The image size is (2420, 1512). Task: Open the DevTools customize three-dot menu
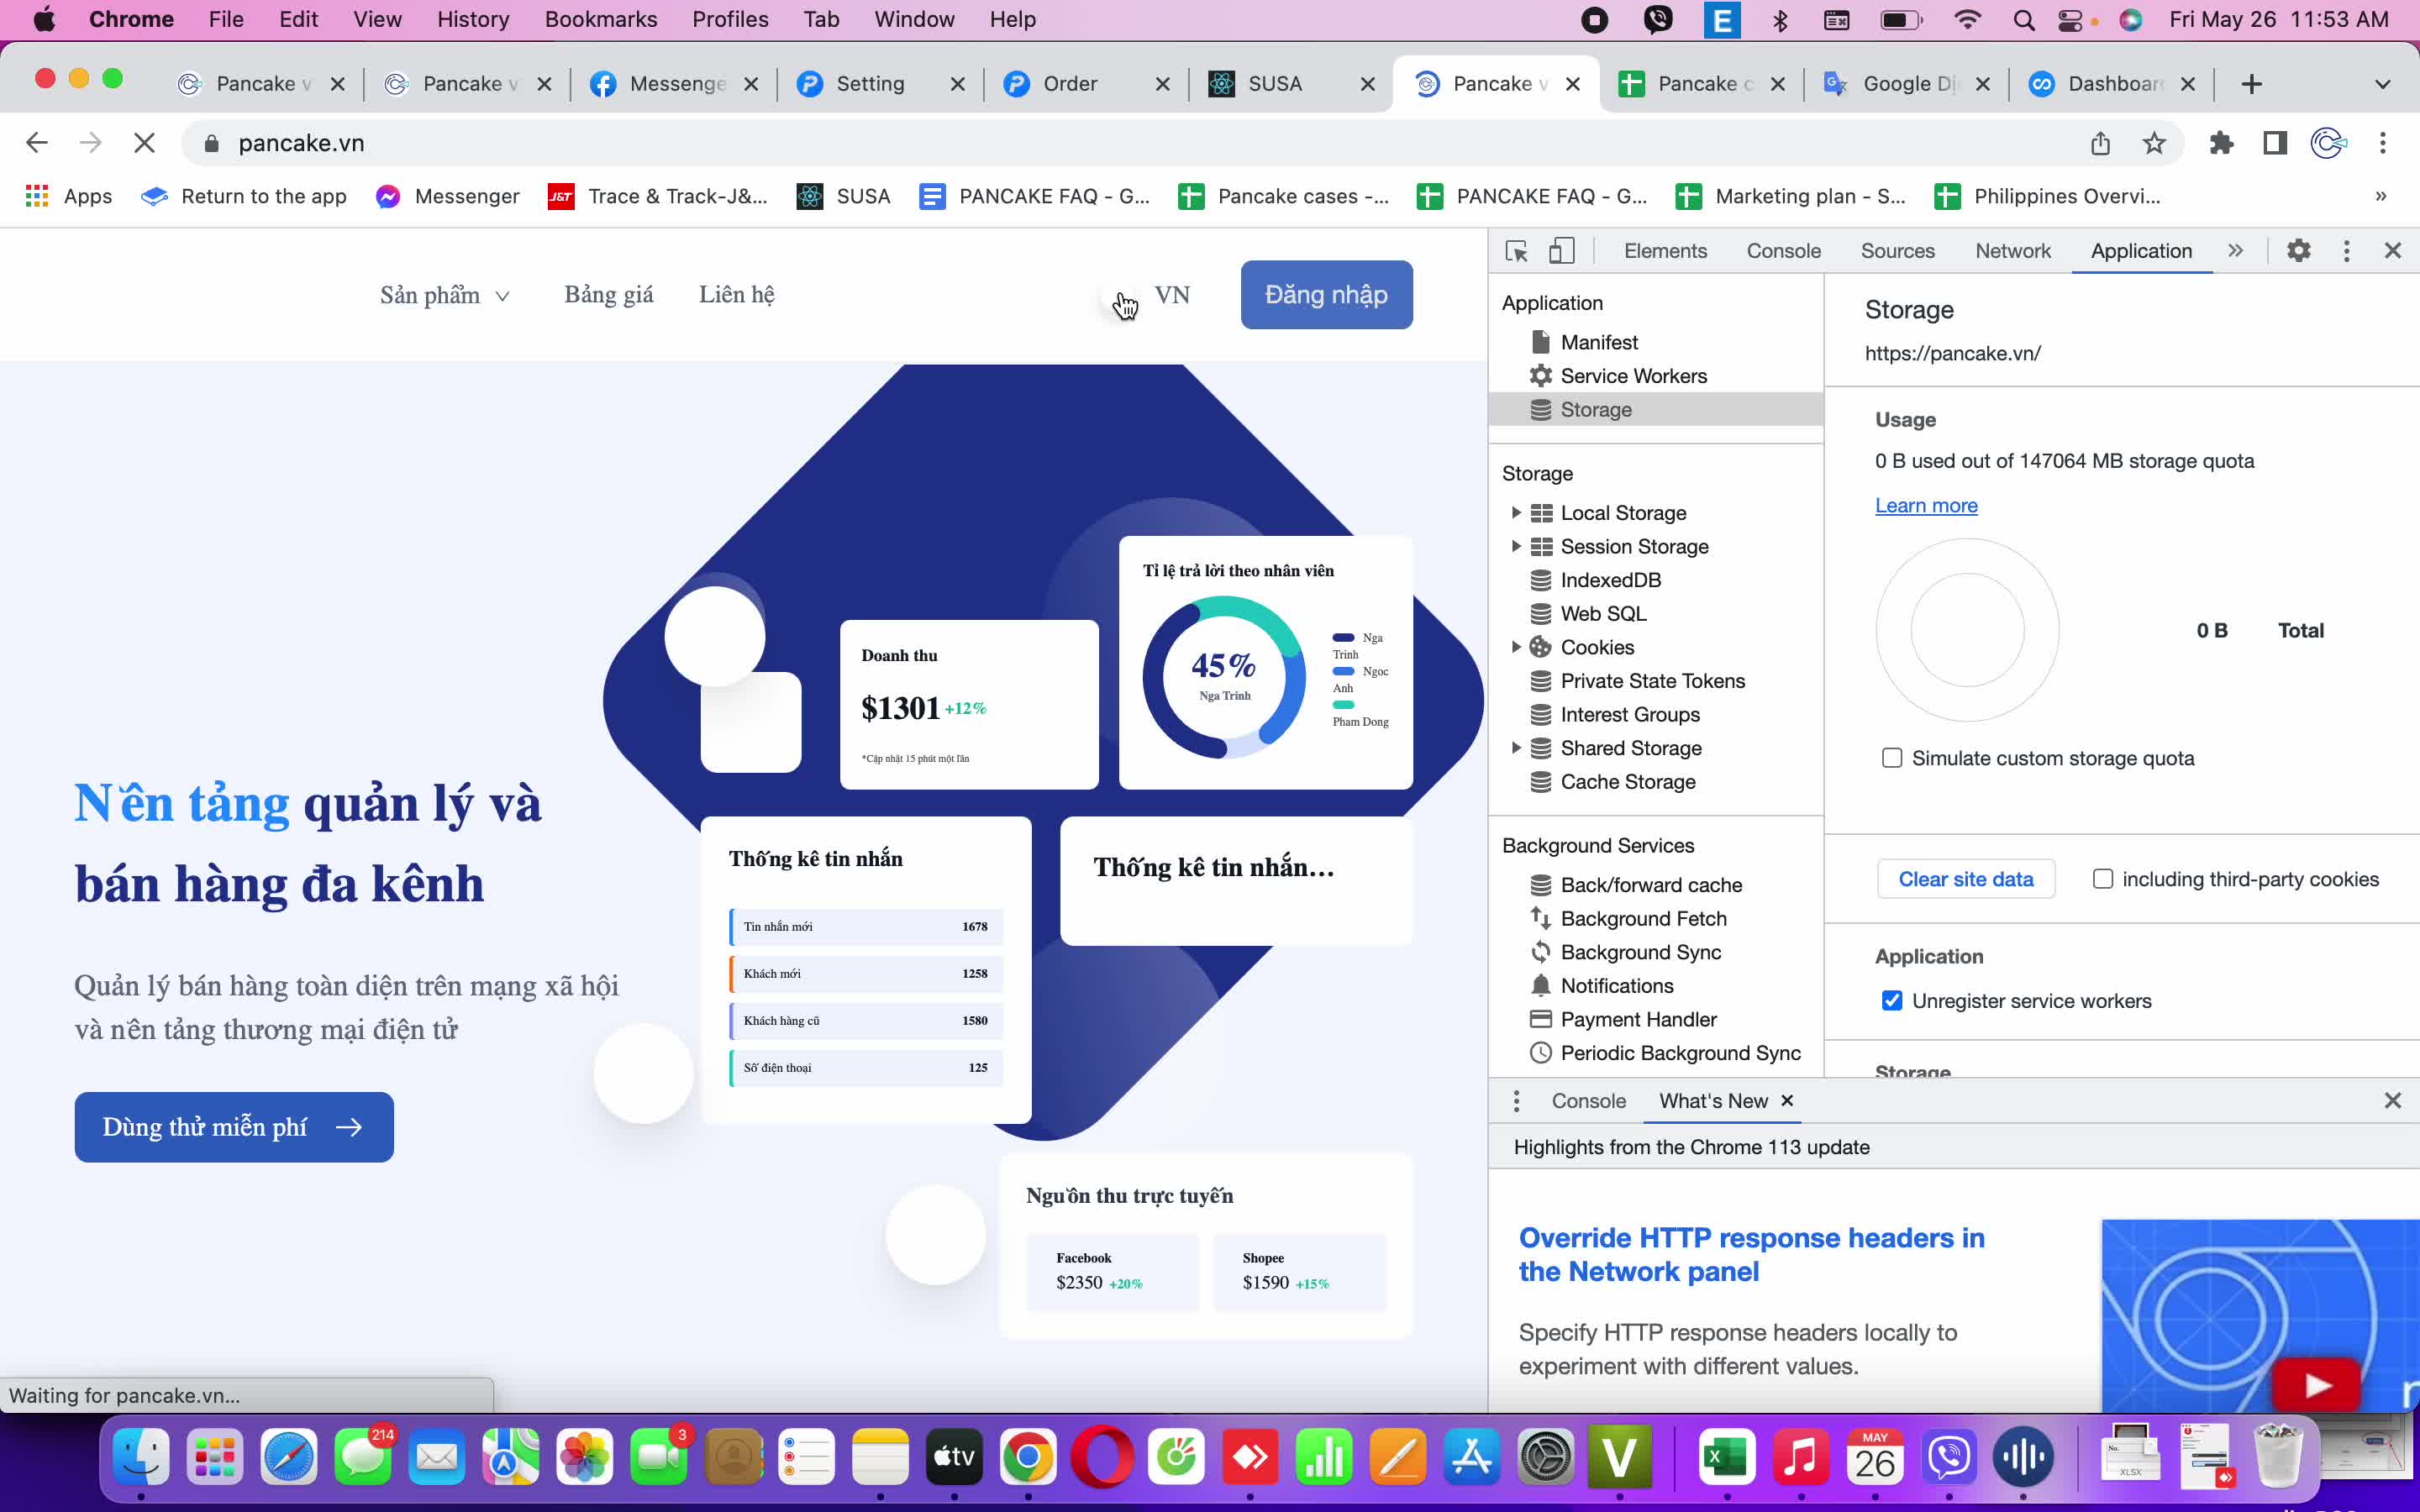pos(2346,251)
